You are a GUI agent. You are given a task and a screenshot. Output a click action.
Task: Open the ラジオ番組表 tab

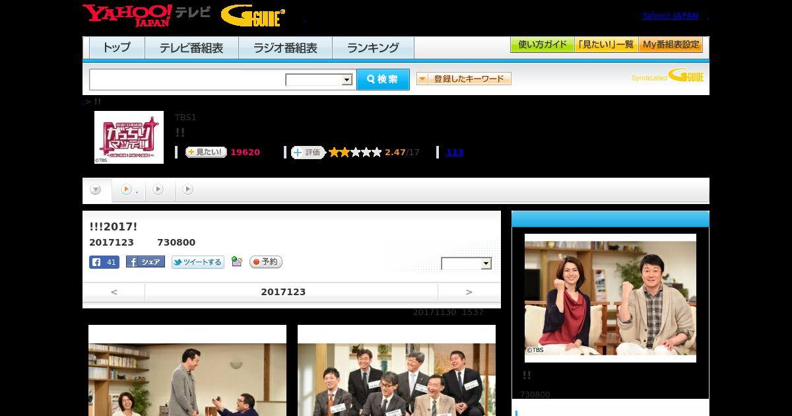click(285, 48)
